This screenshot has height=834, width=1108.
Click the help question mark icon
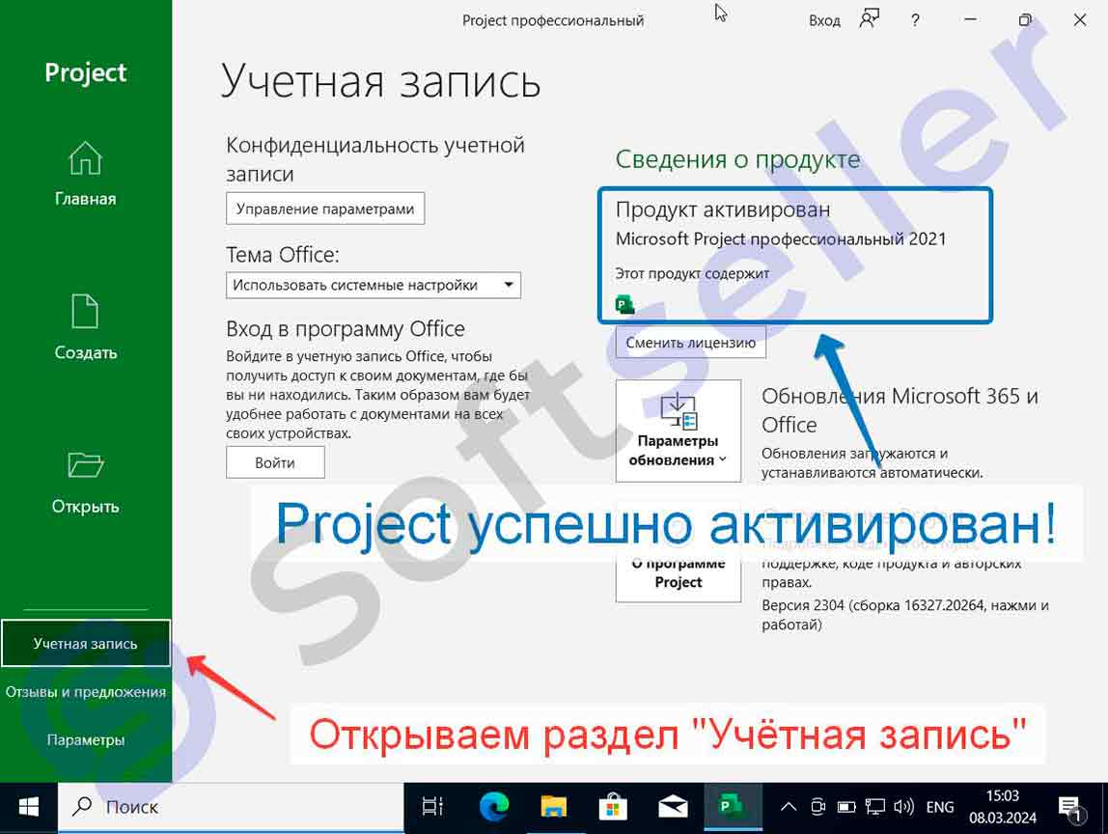[x=915, y=20]
